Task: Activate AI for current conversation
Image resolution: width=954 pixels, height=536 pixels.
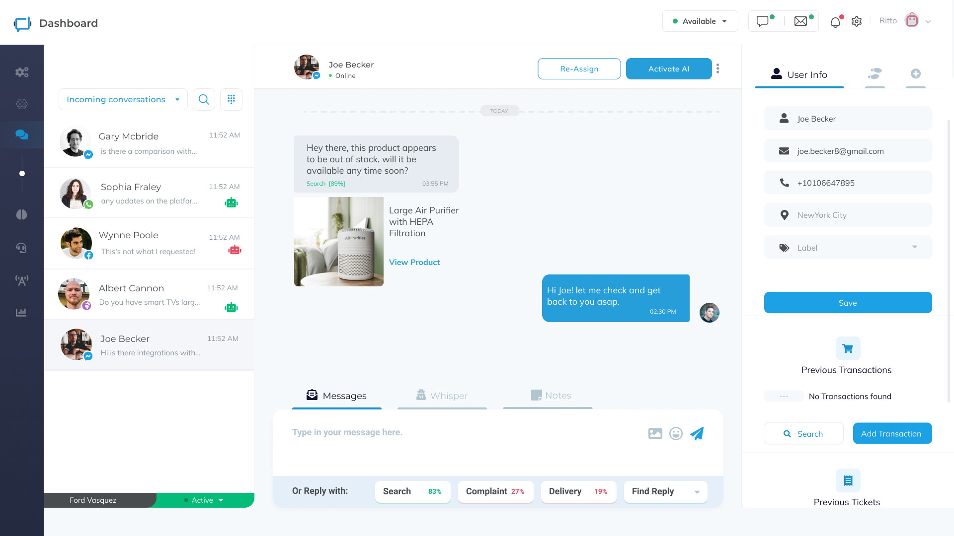Action: click(669, 68)
